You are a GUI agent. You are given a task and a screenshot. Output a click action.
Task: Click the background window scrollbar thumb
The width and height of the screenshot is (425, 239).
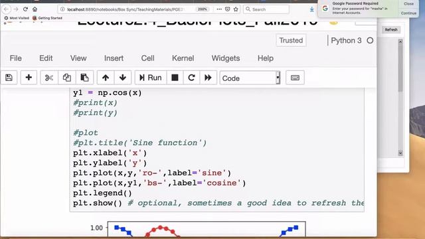[400, 68]
